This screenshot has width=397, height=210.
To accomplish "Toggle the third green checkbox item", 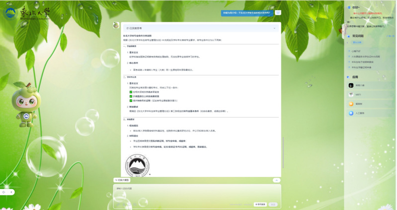I will 131,101.
